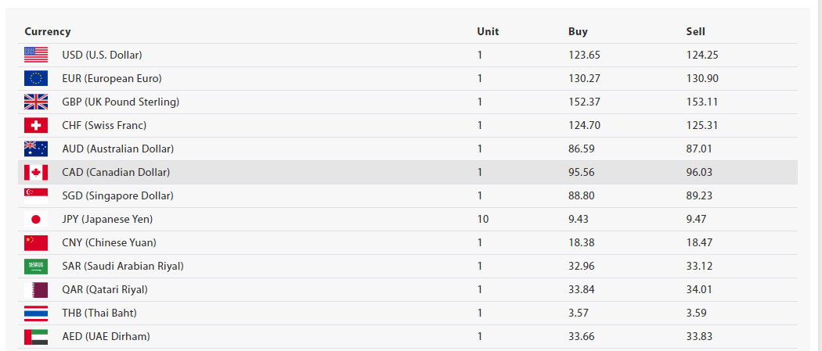Click the European Union flag icon

pos(36,78)
